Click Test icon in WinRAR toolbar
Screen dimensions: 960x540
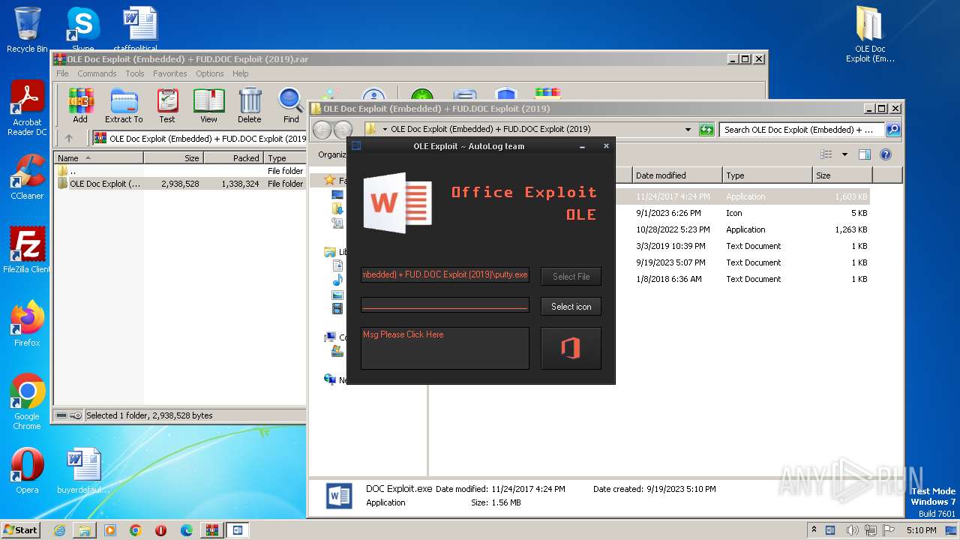pyautogui.click(x=167, y=106)
